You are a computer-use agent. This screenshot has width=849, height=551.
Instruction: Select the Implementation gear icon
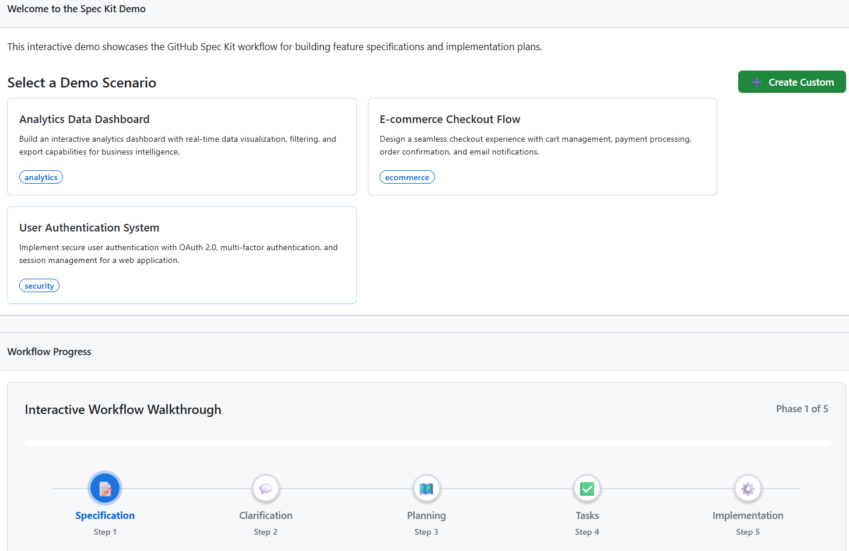point(748,488)
